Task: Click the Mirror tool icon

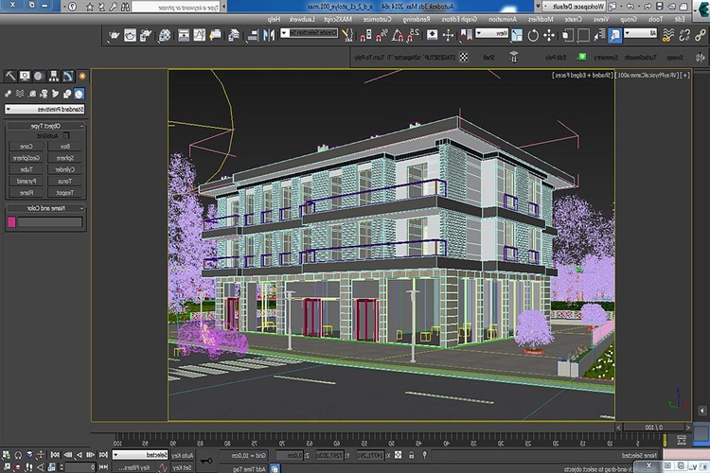Action: point(269,35)
